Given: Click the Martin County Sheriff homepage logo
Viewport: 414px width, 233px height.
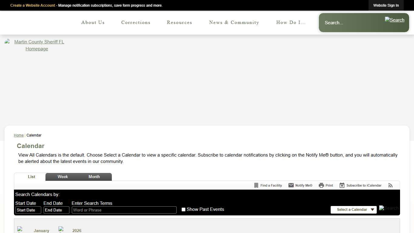Looking at the screenshot, I should point(37,45).
